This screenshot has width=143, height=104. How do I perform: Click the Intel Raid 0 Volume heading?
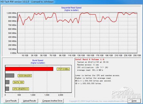pos(90,59)
